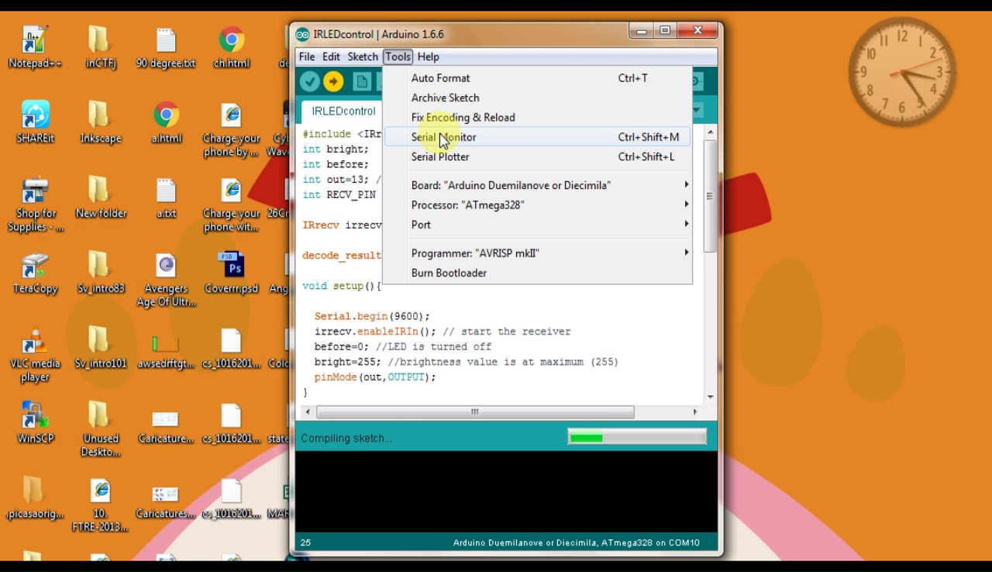This screenshot has height=572, width=992.
Task: Select the .picasaorig folder icon
Action: (x=35, y=498)
